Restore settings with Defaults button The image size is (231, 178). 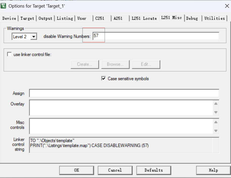coord(154,170)
